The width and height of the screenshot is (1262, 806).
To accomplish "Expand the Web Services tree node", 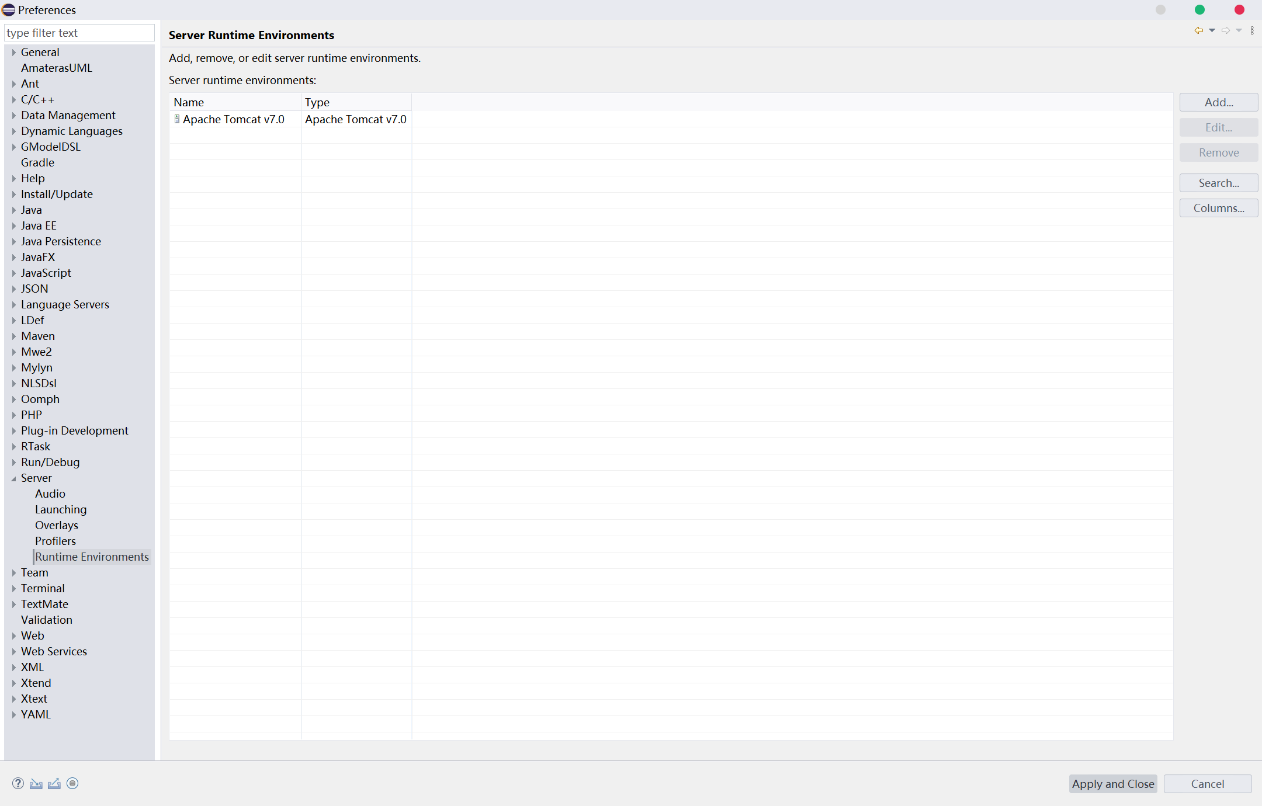I will click(x=13, y=651).
